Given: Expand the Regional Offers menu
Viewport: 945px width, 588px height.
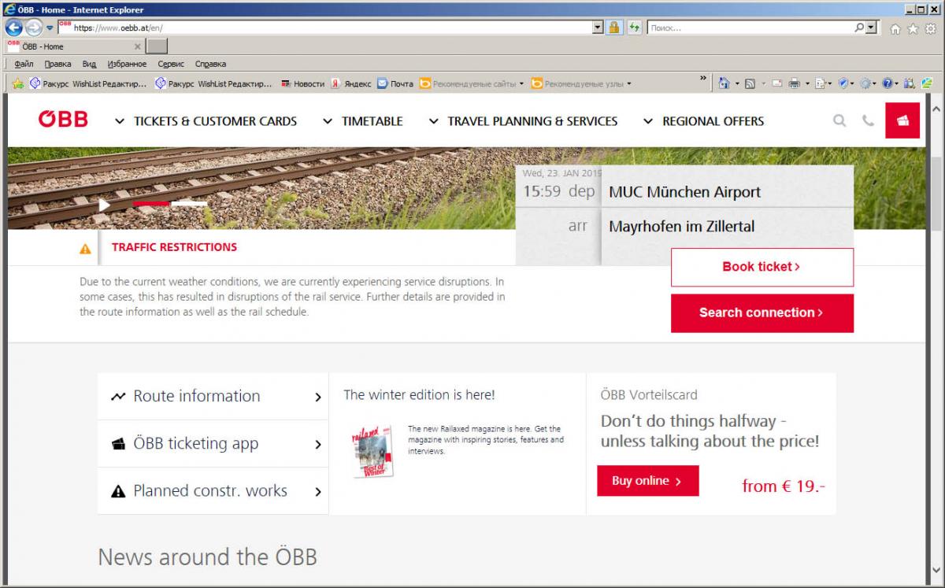Looking at the screenshot, I should [x=703, y=121].
